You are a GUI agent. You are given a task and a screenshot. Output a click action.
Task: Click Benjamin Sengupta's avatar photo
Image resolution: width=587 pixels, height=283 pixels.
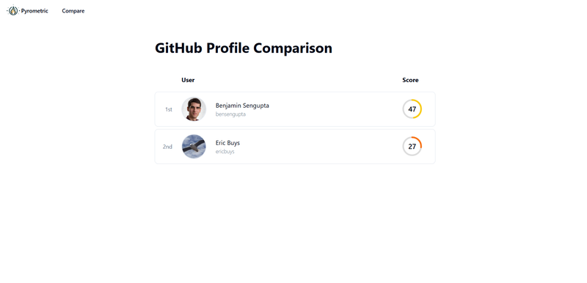(194, 109)
